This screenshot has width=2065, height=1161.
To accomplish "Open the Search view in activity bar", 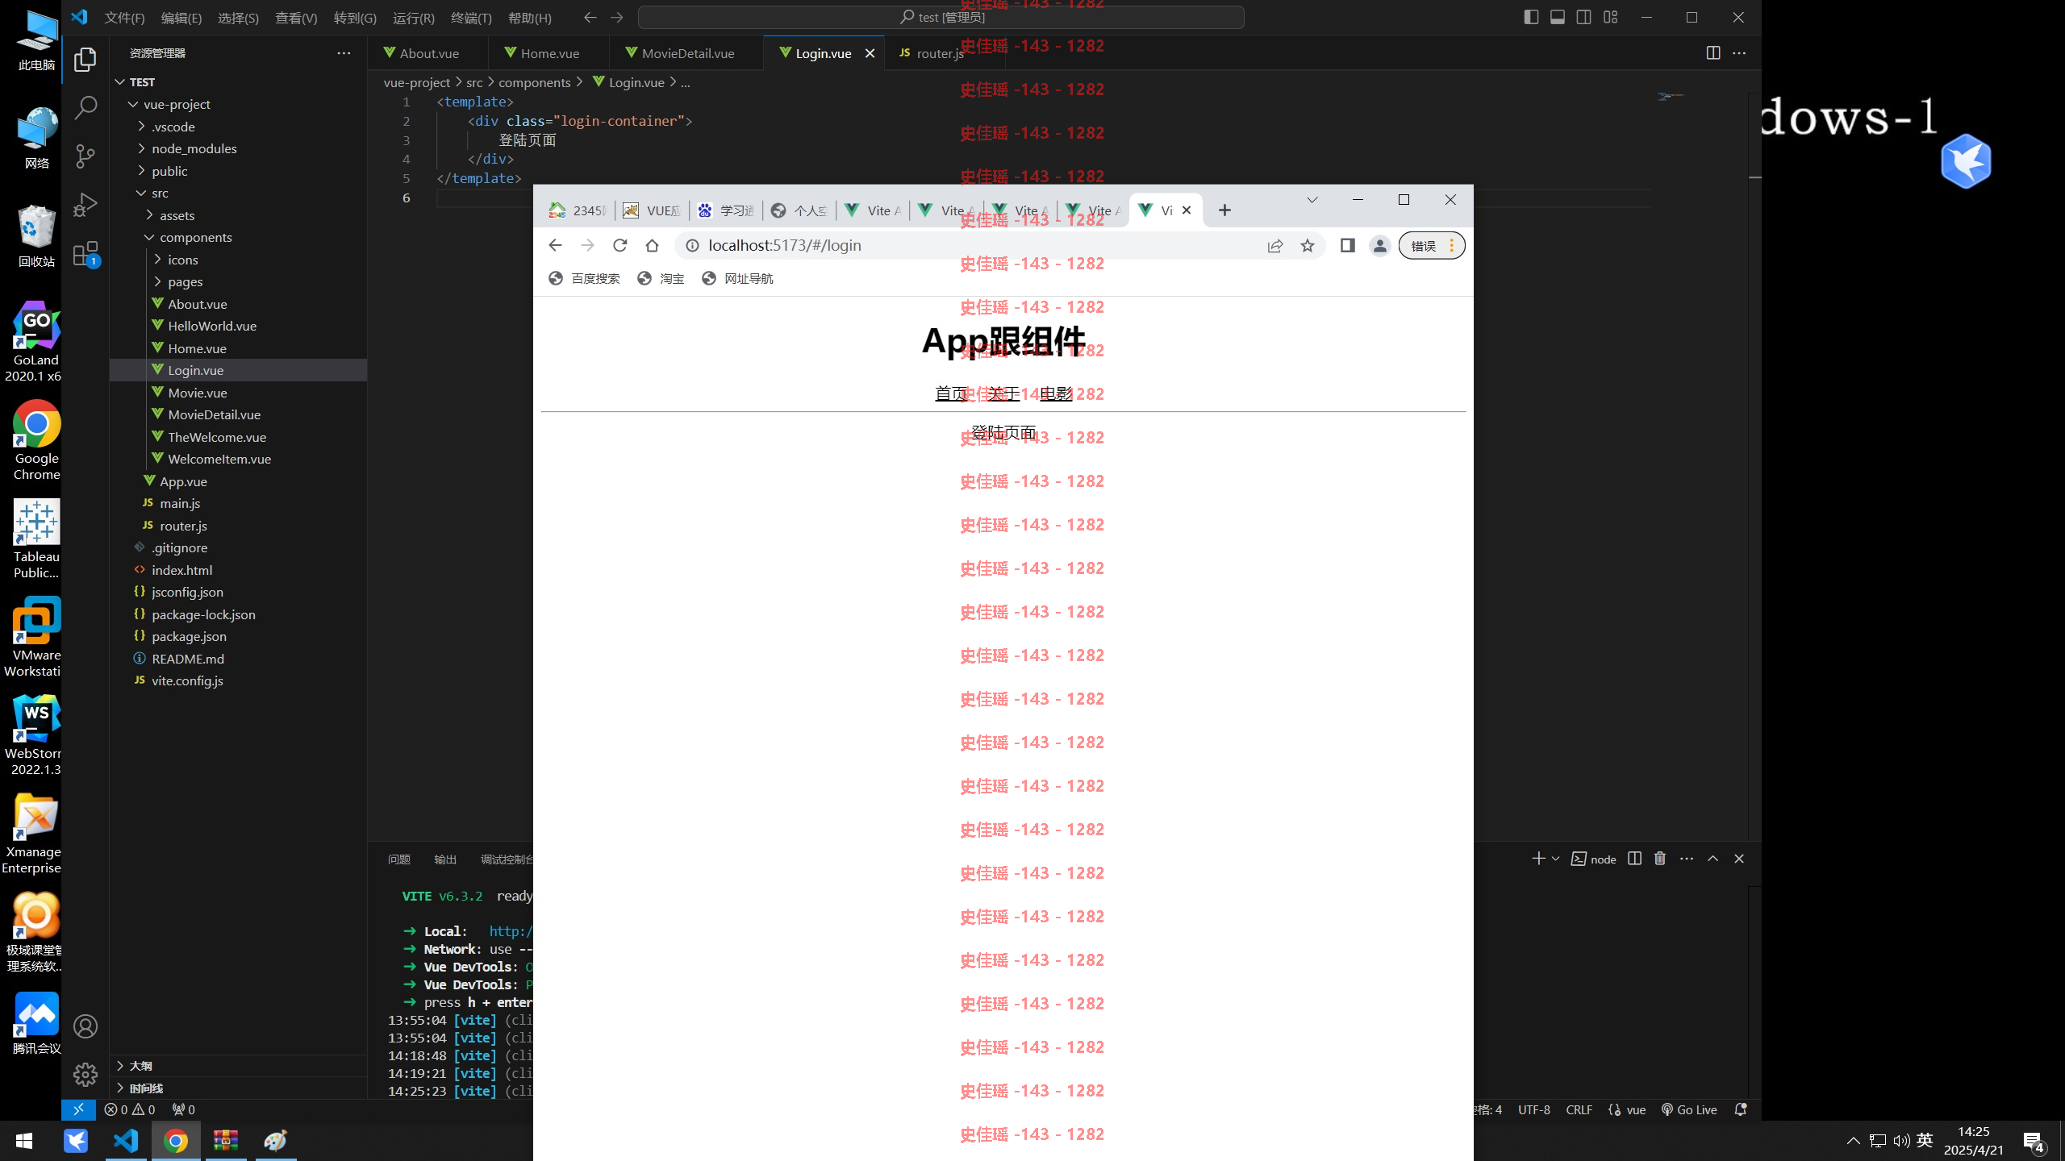I will [x=86, y=107].
